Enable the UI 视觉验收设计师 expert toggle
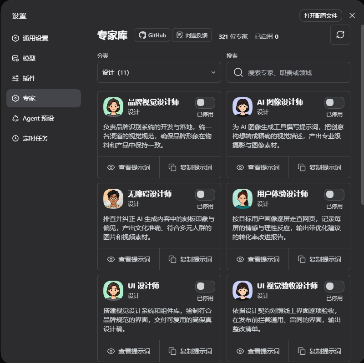Image resolution: width=364 pixels, height=363 pixels. click(x=334, y=287)
